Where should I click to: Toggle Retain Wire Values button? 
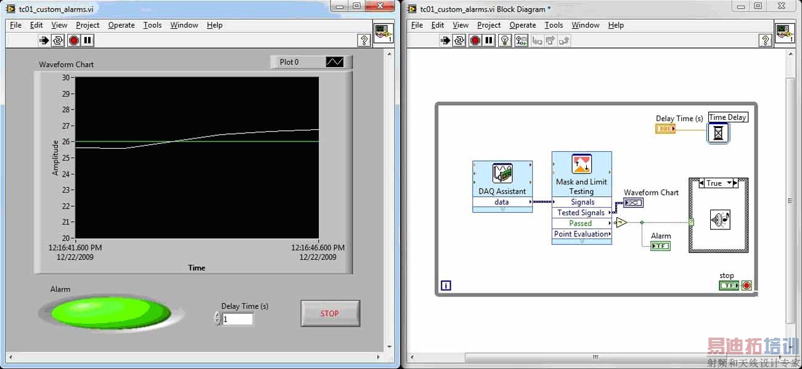(522, 41)
